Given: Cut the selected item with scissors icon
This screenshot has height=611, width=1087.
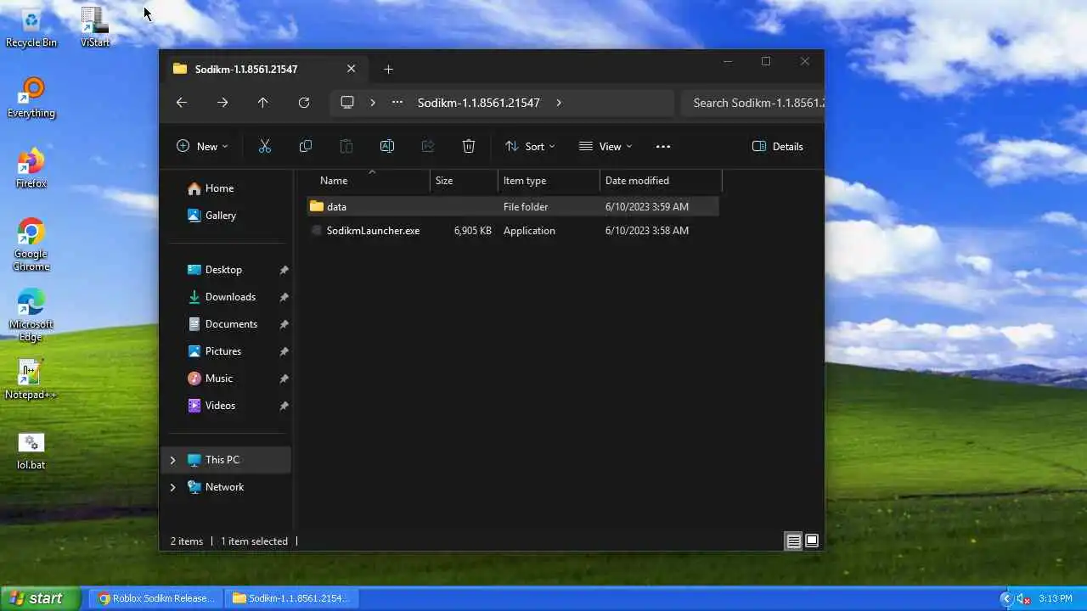Looking at the screenshot, I should pos(265,146).
